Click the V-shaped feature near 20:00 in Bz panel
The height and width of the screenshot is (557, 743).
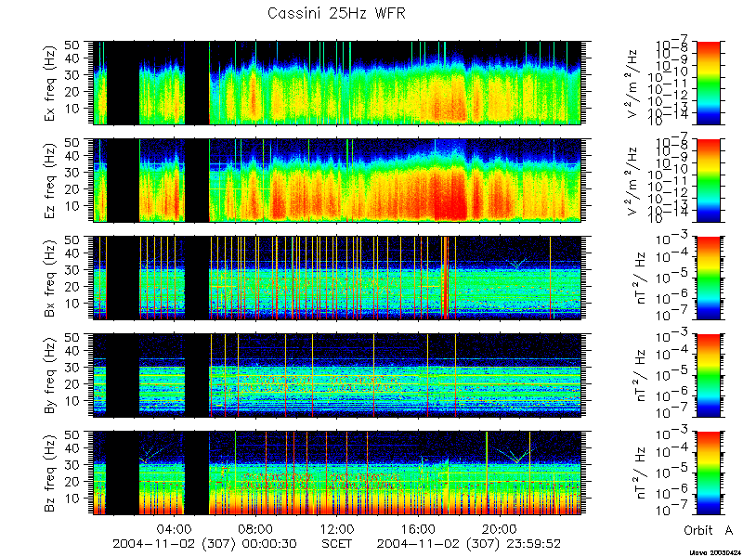(516, 455)
